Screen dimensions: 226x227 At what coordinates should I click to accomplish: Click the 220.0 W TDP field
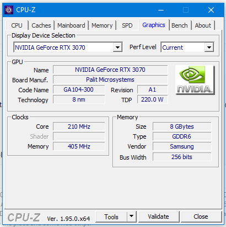[152, 99]
